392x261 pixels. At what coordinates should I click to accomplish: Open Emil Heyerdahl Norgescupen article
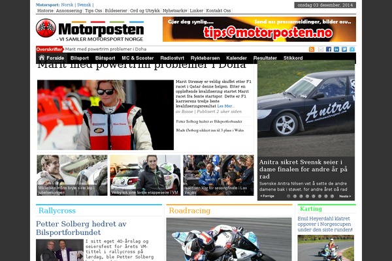pyautogui.click(x=325, y=224)
